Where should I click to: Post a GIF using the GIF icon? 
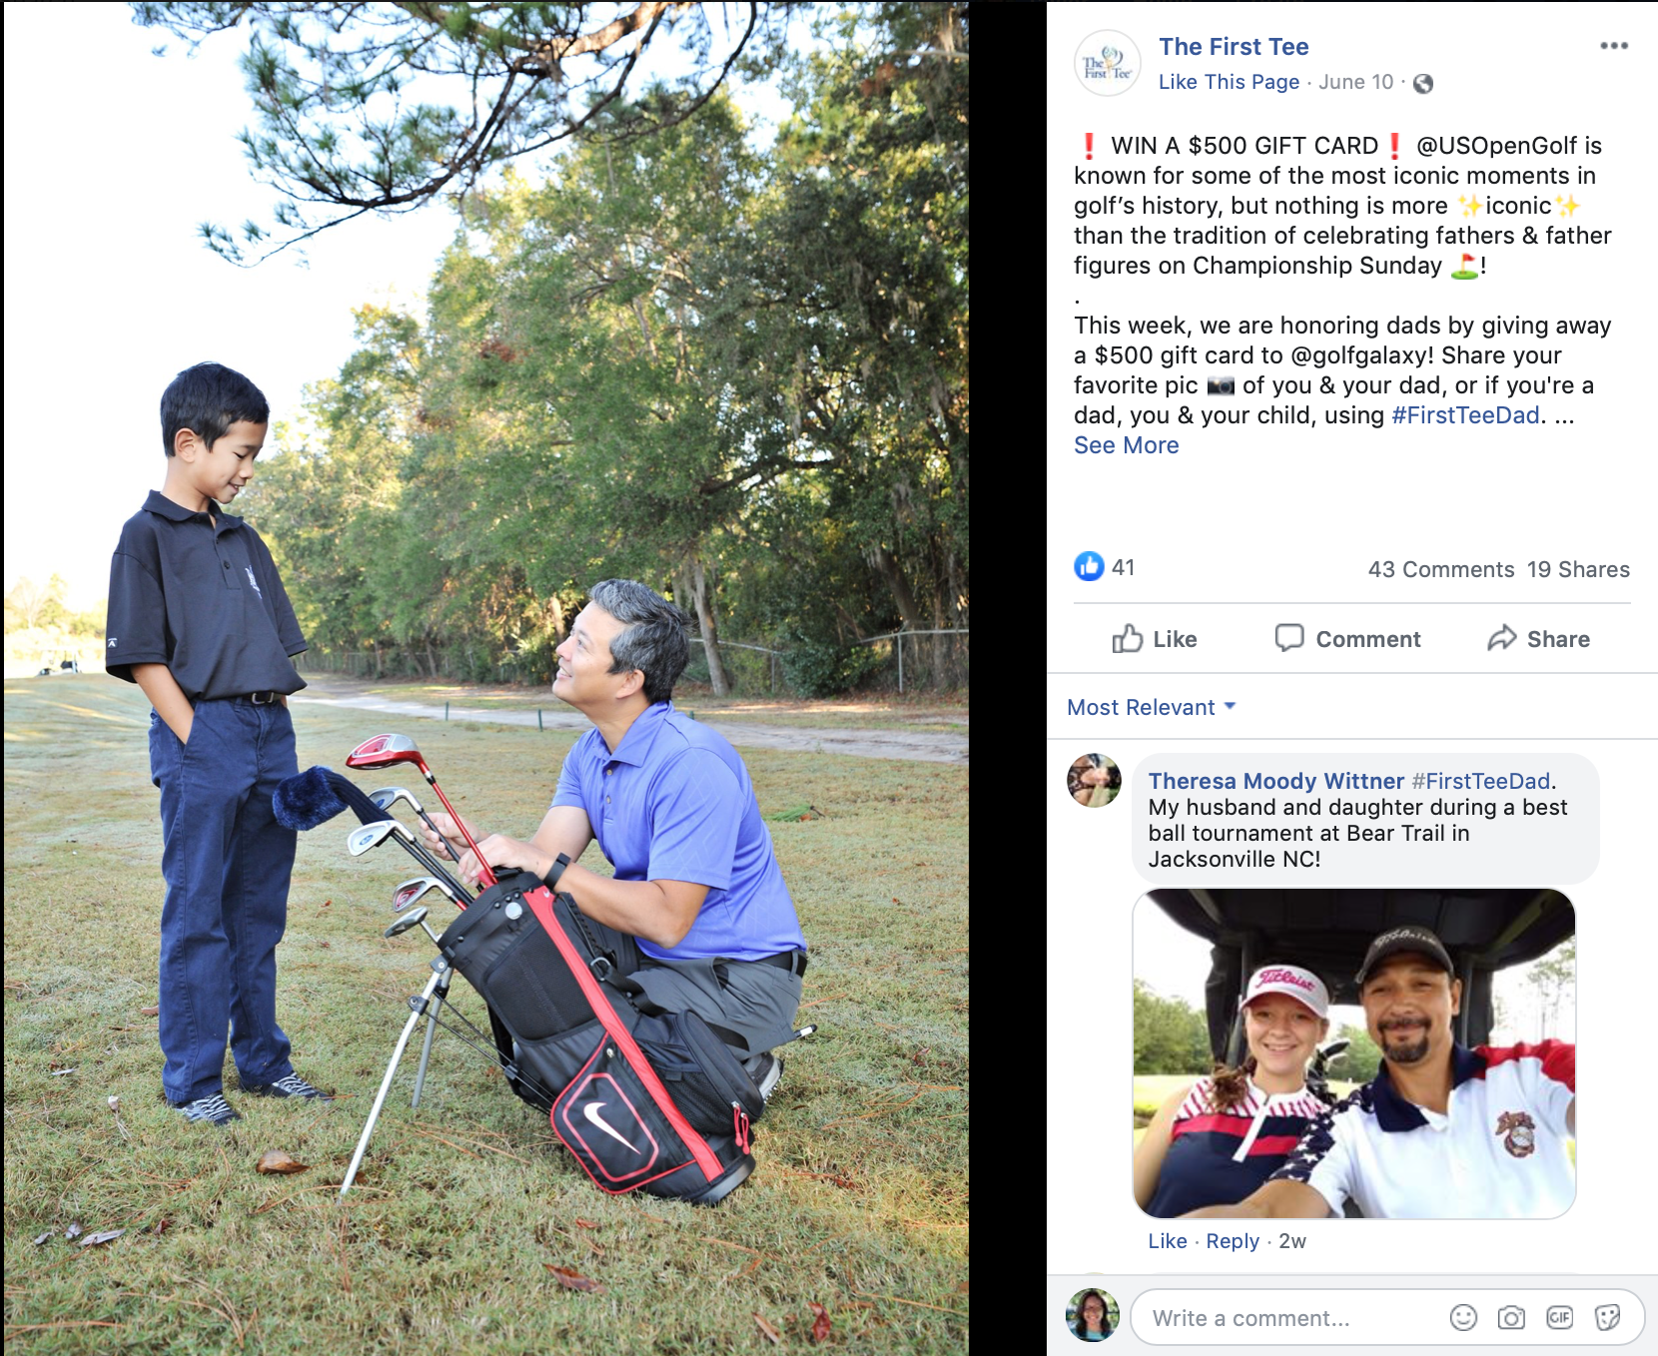coord(1559,1318)
